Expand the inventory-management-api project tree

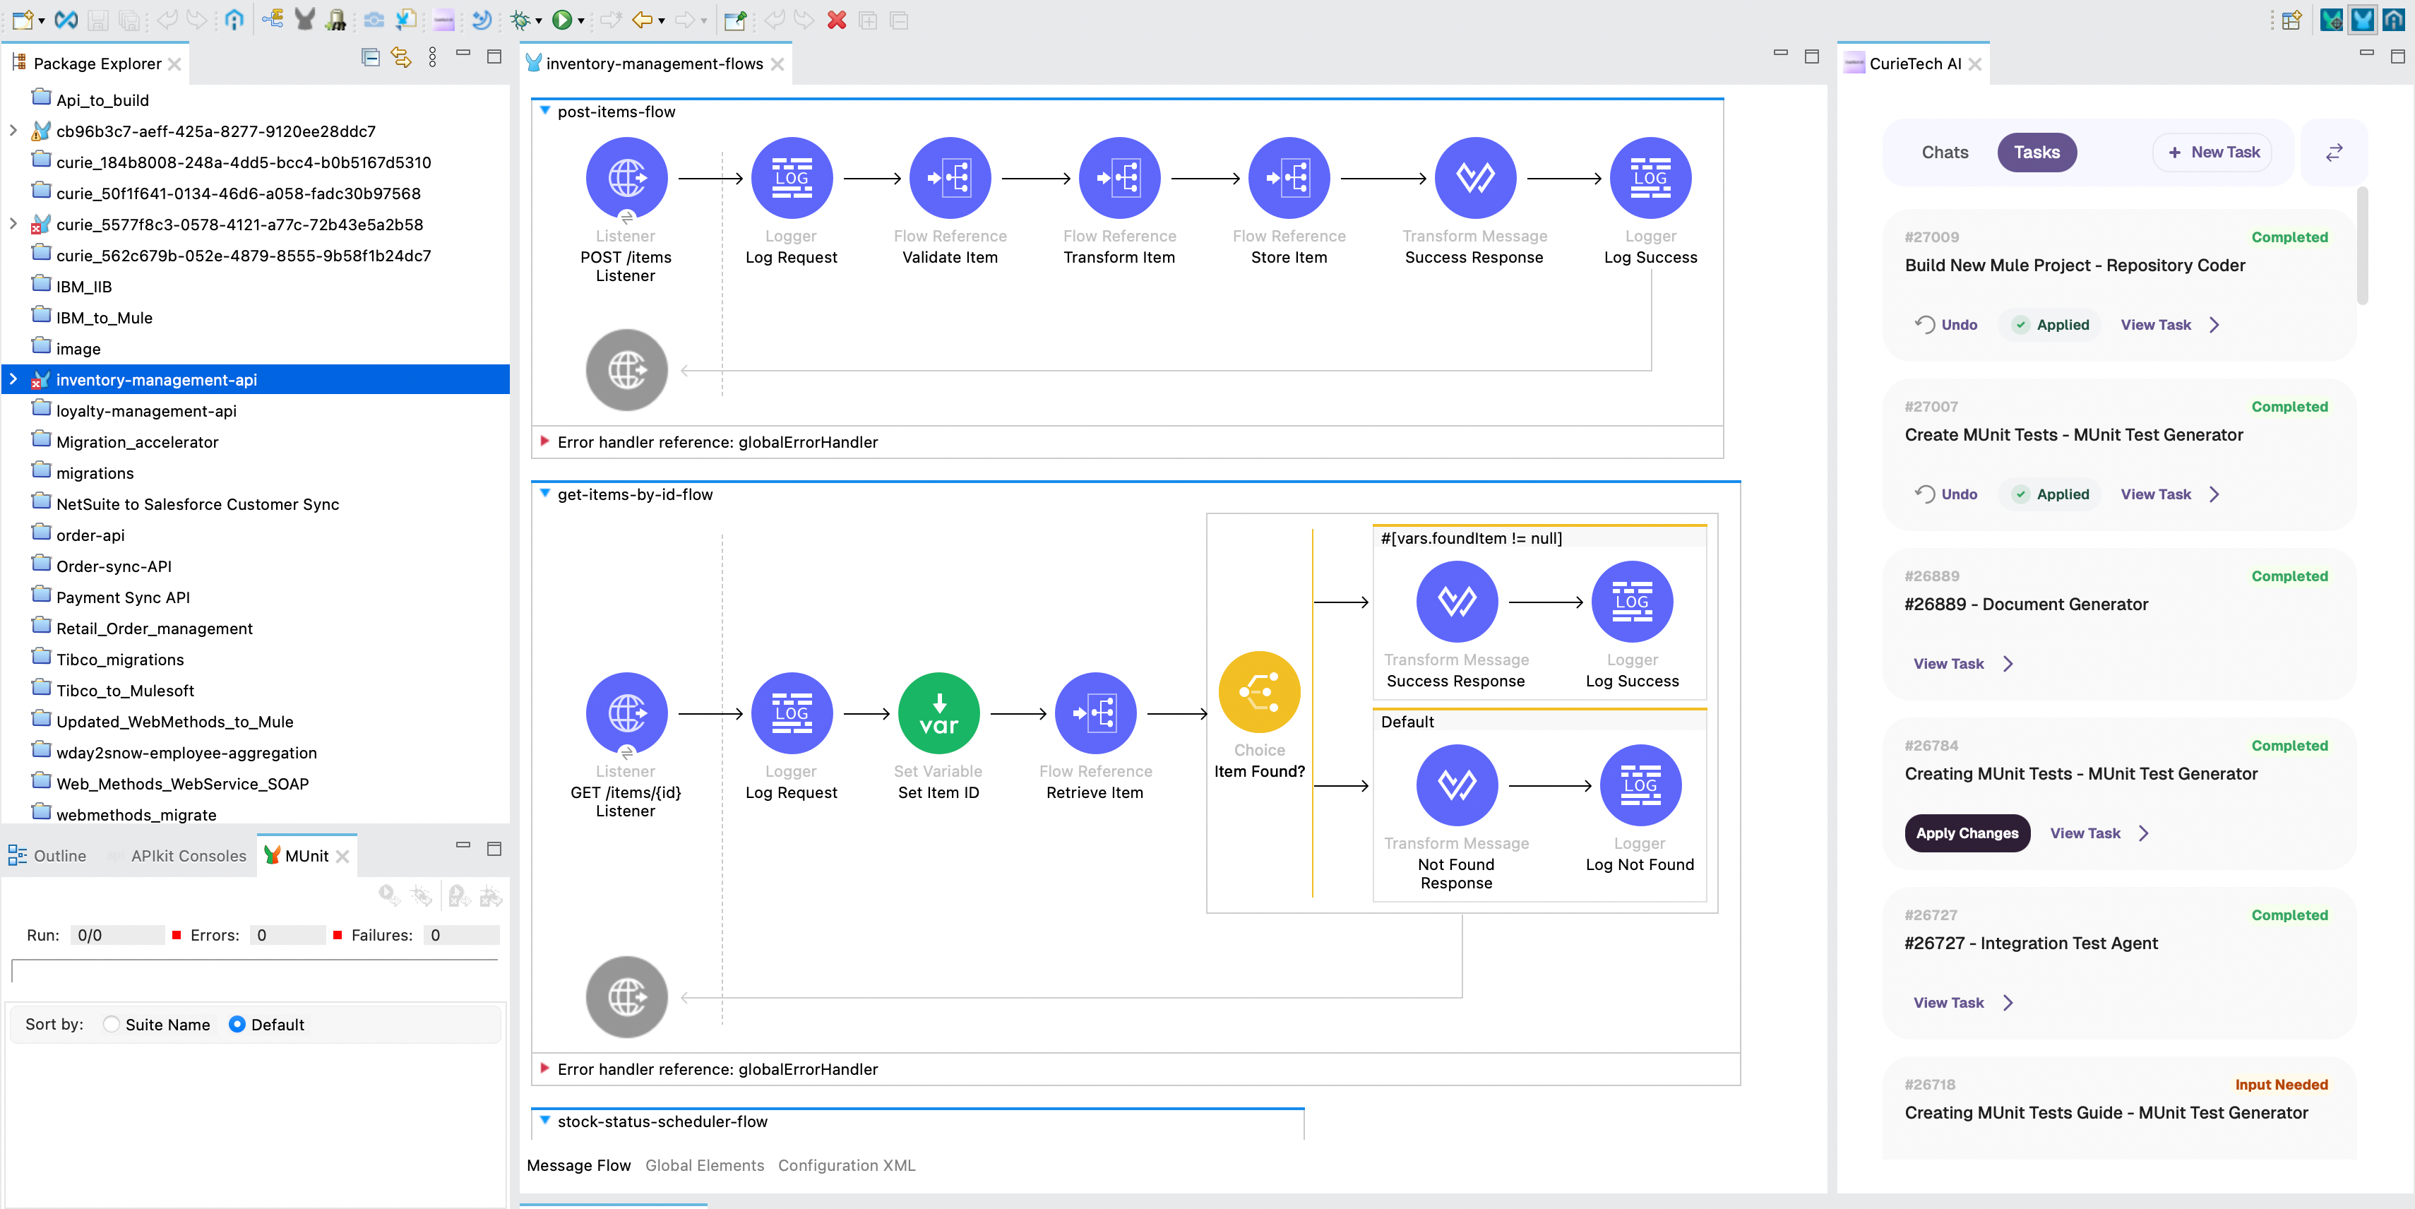coord(13,379)
